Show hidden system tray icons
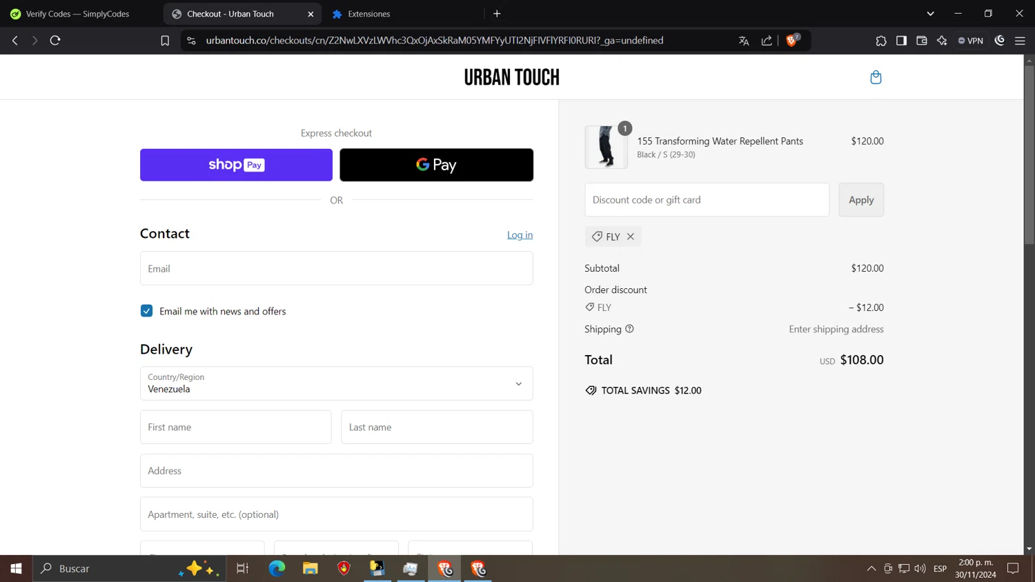1035x582 pixels. tap(871, 569)
